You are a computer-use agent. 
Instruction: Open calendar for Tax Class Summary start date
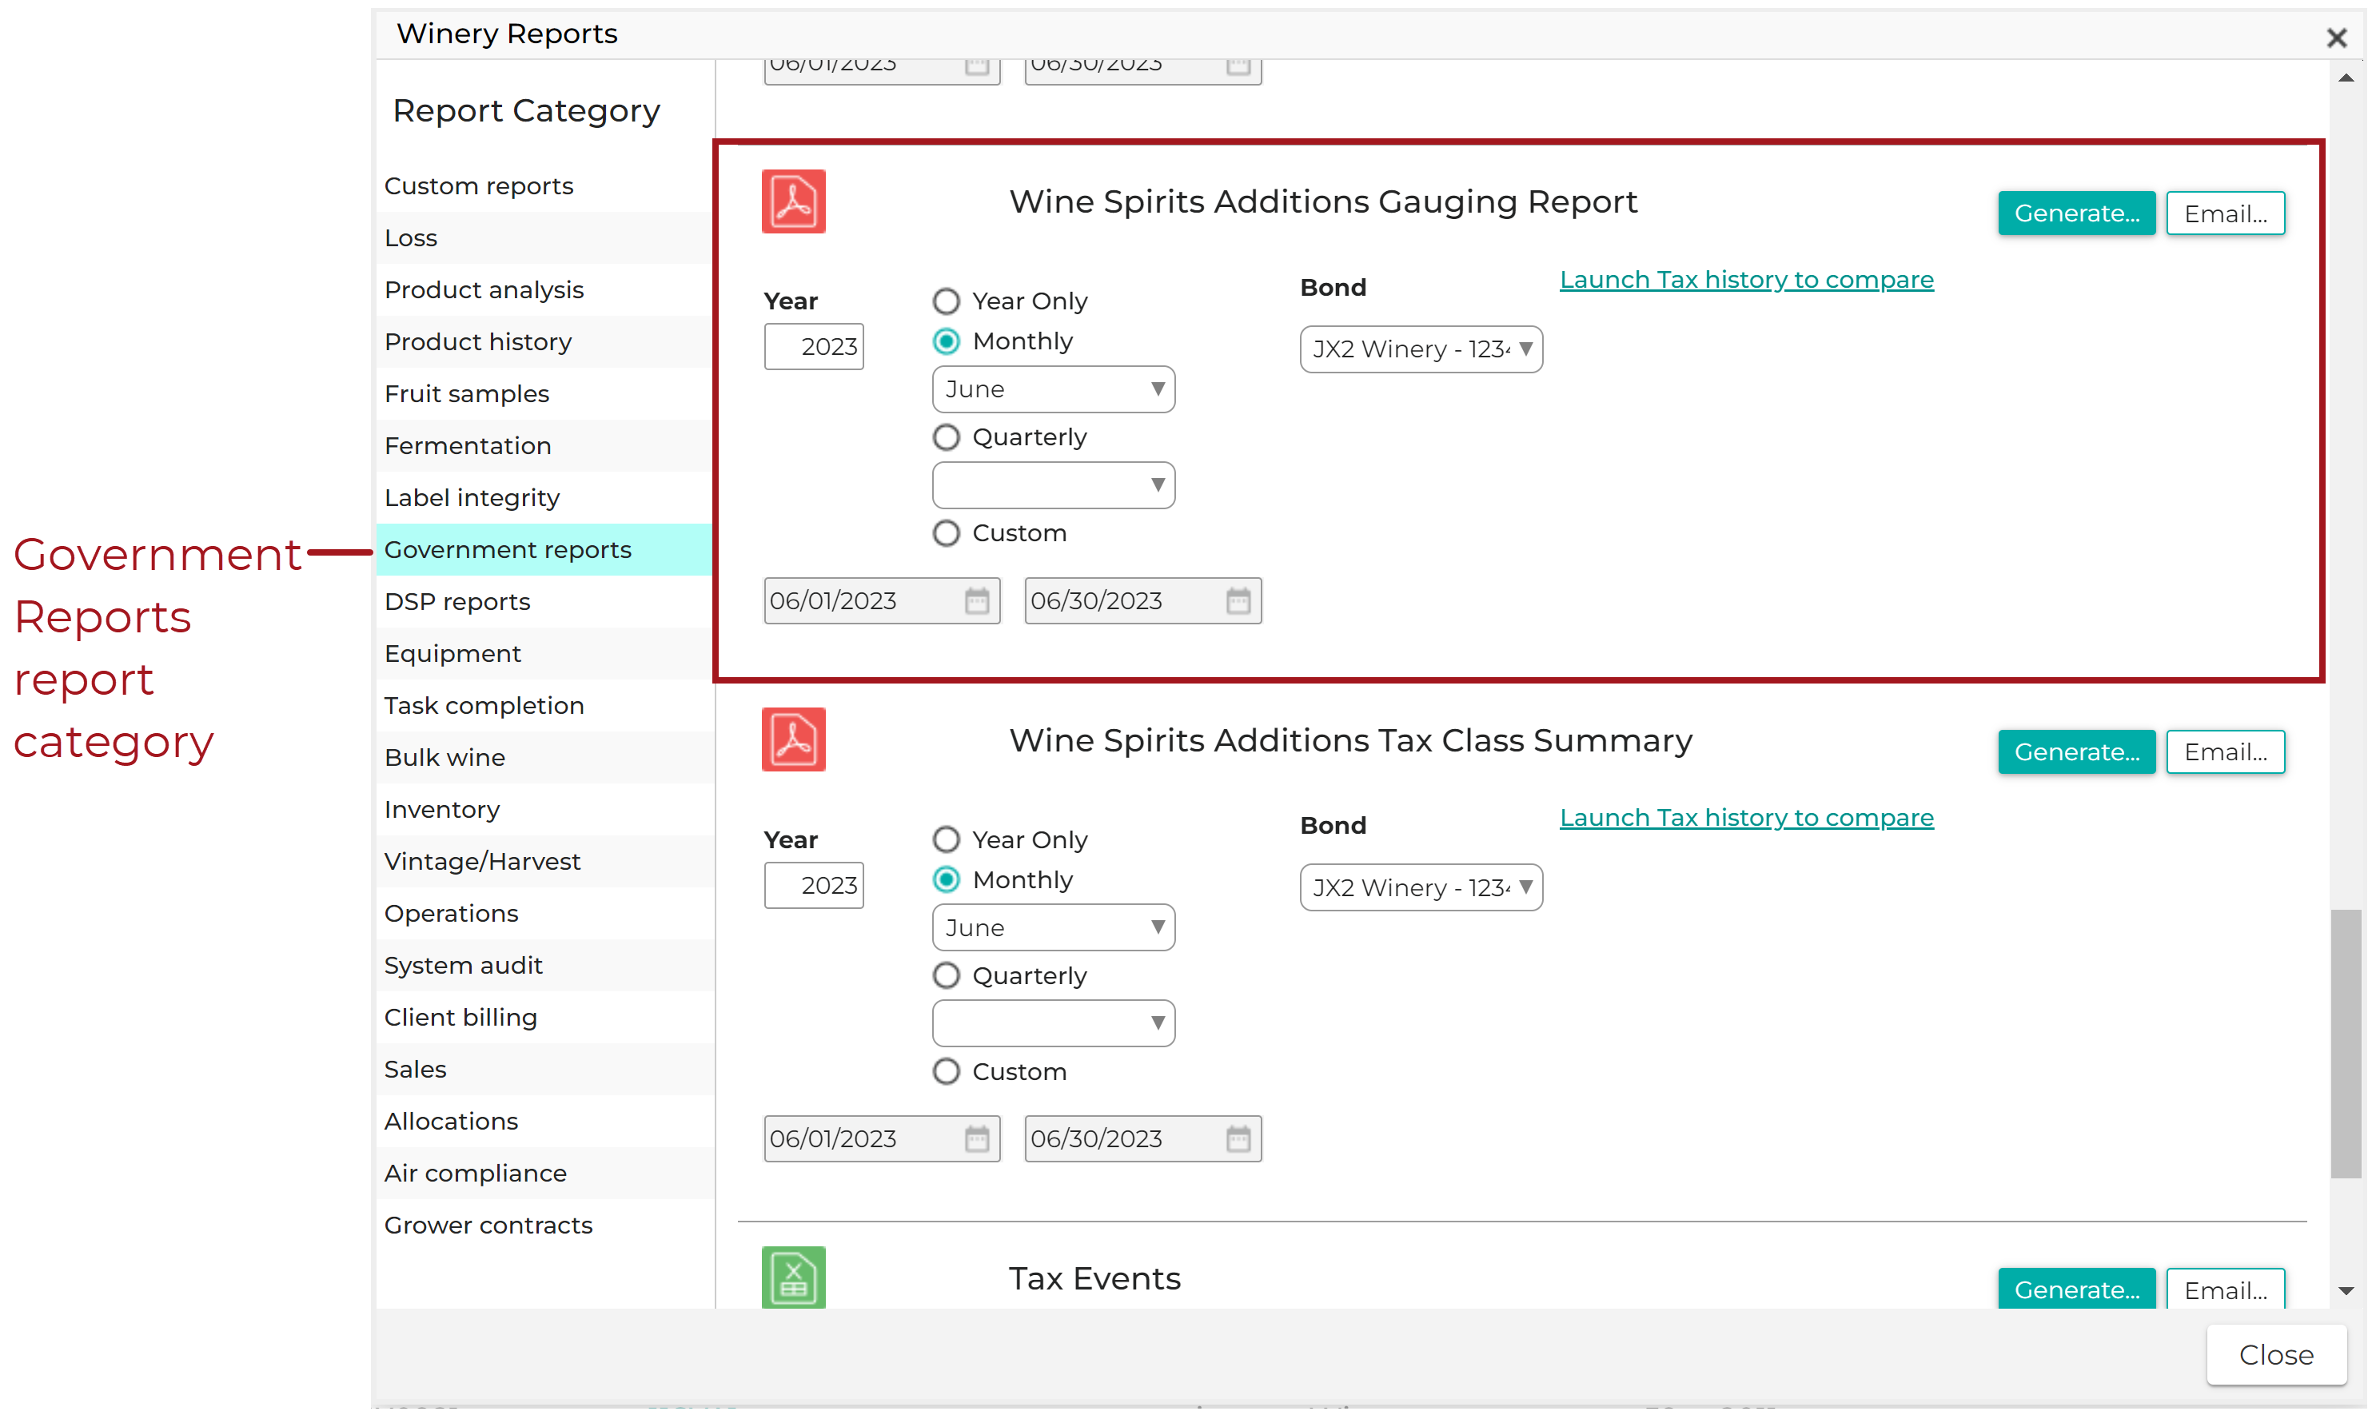coord(976,1139)
